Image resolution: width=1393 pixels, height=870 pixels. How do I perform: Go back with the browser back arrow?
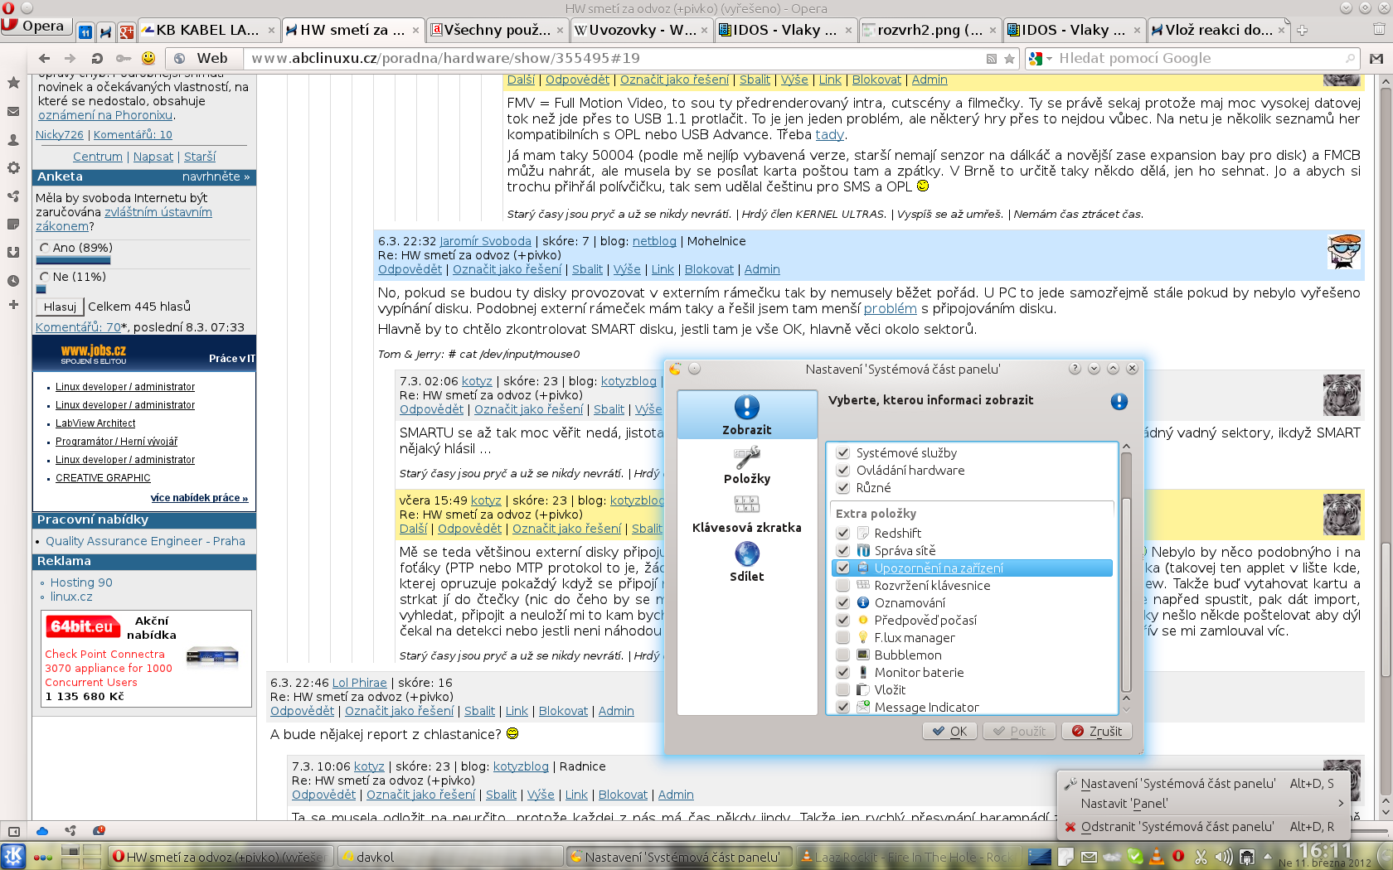coord(45,58)
